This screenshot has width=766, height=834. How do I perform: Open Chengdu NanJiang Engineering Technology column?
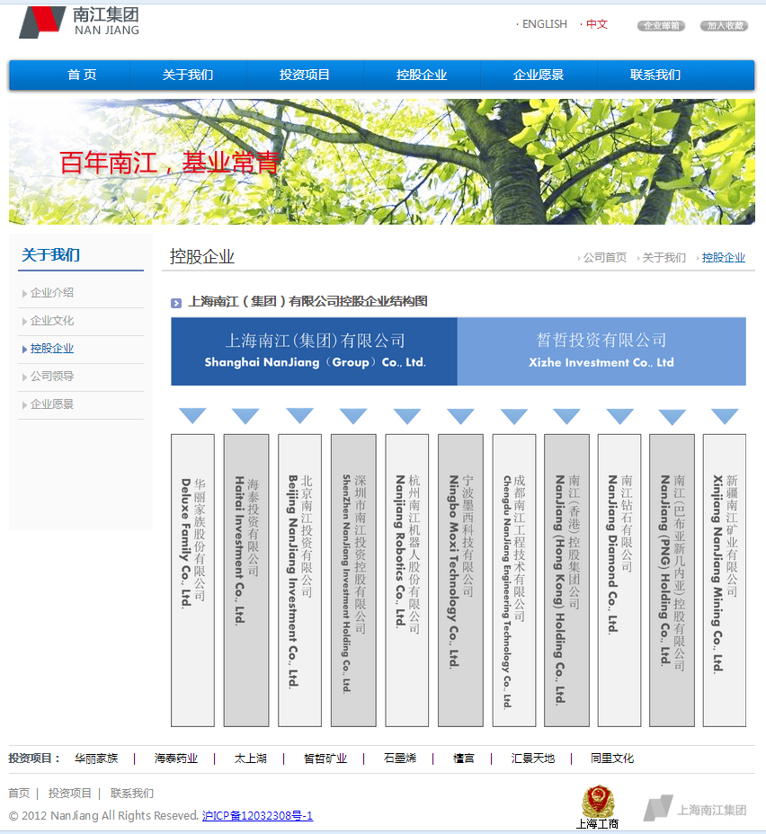coord(514,581)
